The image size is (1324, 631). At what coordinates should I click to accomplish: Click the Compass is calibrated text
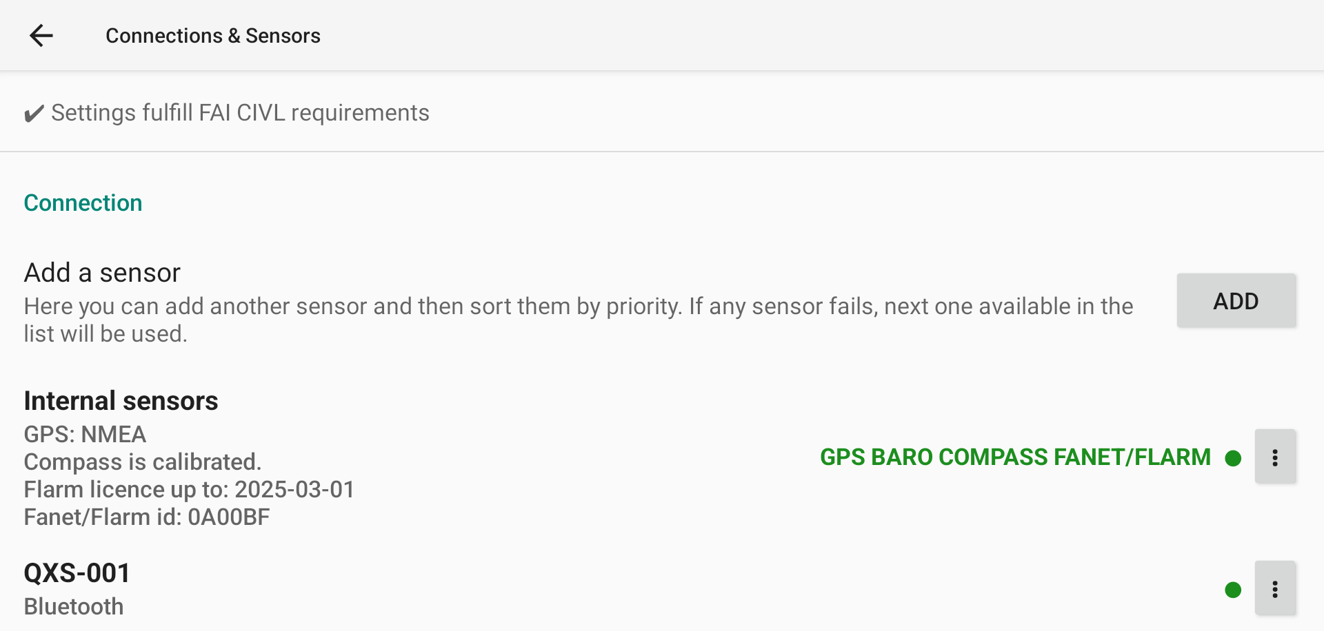142,462
